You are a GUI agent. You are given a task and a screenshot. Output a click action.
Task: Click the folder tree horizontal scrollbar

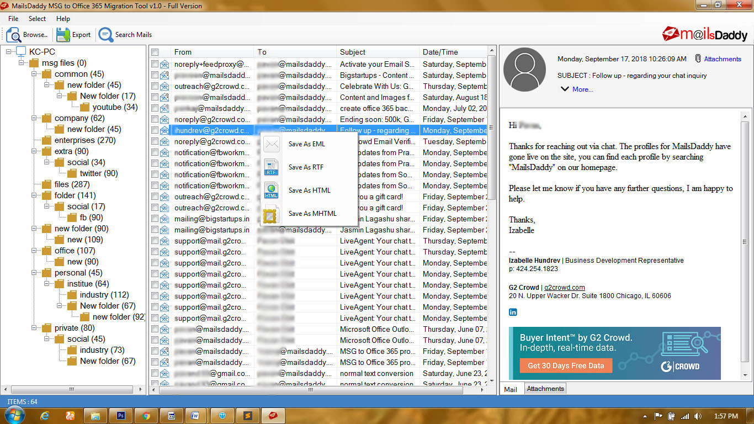pos(73,389)
